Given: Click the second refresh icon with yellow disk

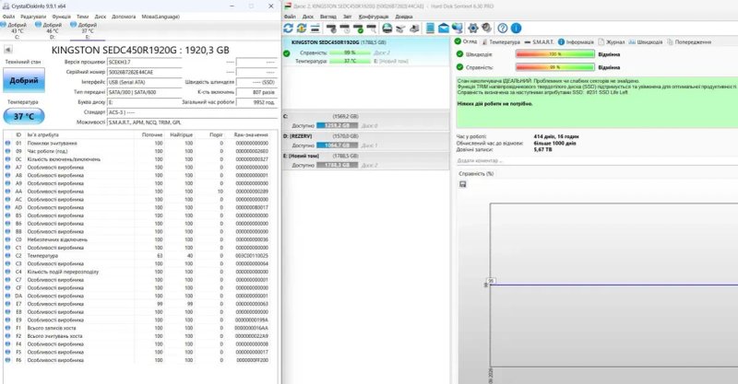Looking at the screenshot, I should (302, 29).
